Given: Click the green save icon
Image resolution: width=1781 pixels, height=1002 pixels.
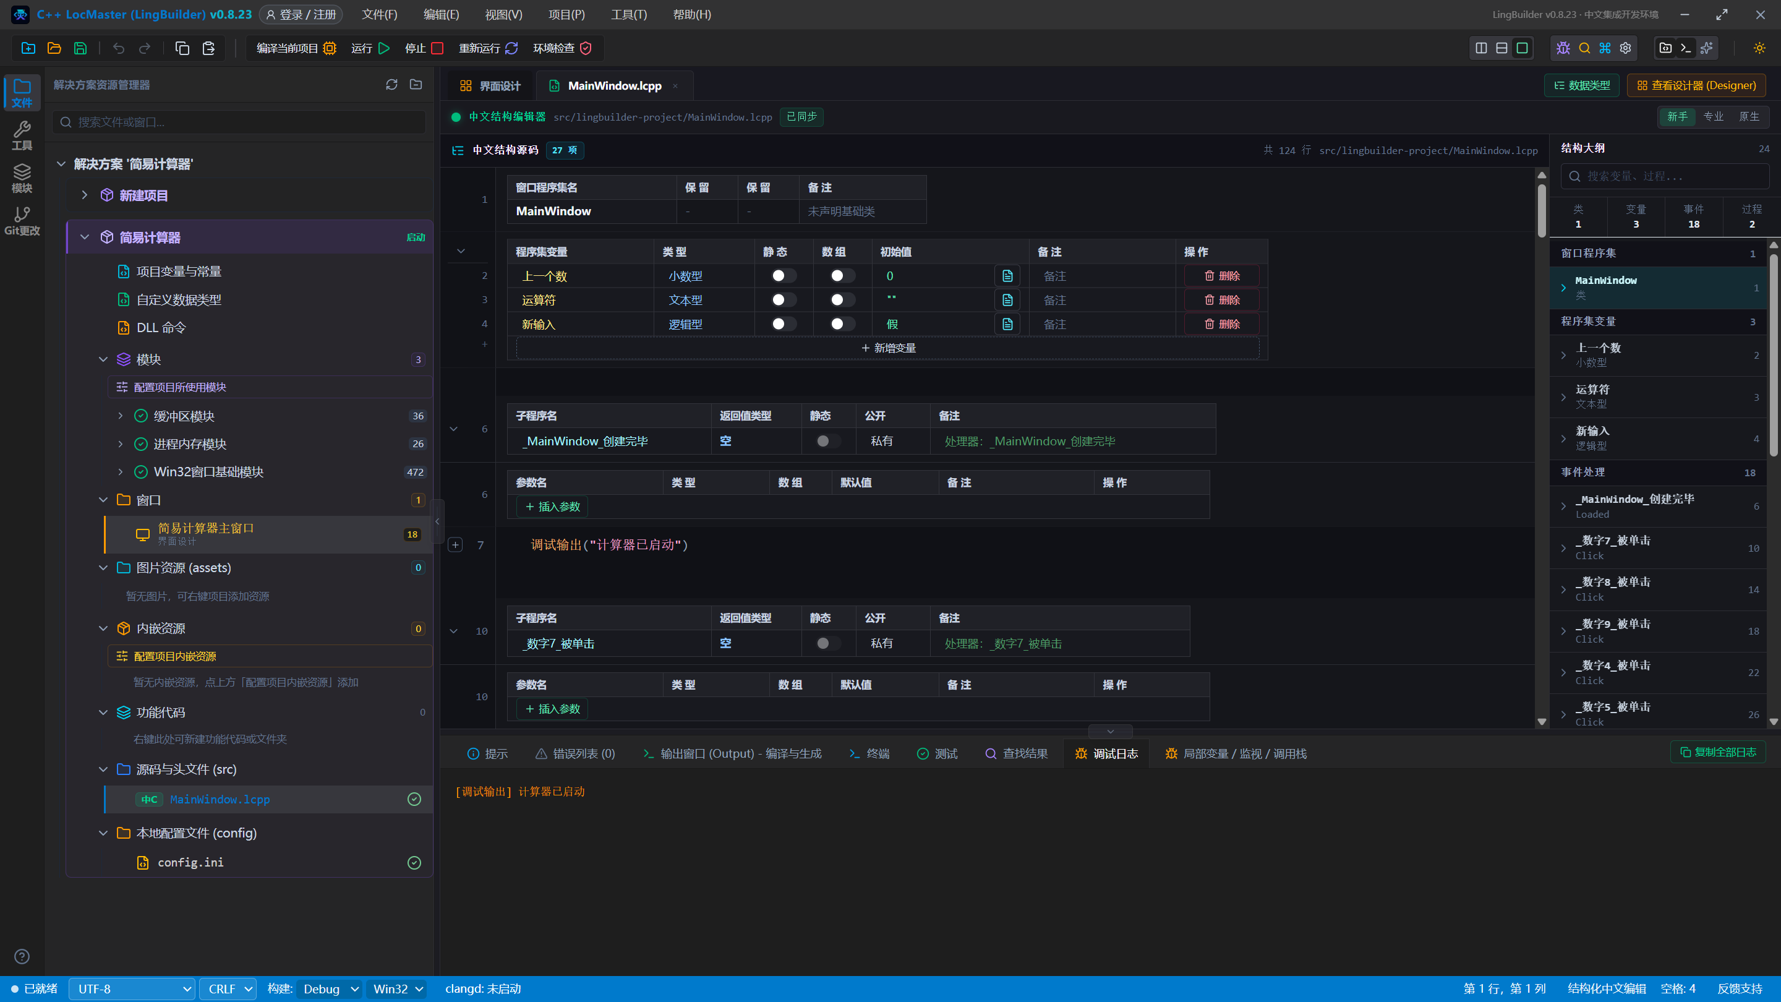Looking at the screenshot, I should point(80,48).
